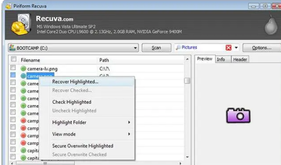281x165 pixels.
Task: Open the filter dropdown arrow next to Pictures
Action: [236, 48]
